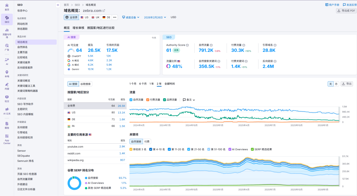Open 关键词魔法工具 in sidebar

coord(26,86)
